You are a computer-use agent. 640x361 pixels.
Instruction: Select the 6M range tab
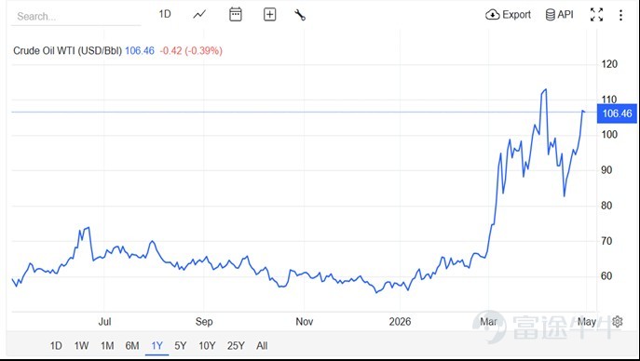pos(132,346)
